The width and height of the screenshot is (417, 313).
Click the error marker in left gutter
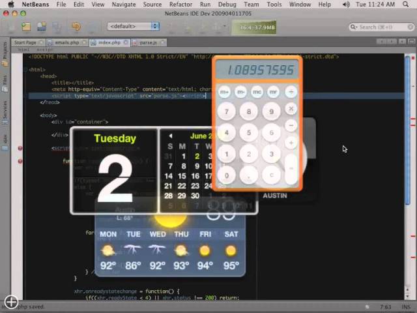coord(20,148)
